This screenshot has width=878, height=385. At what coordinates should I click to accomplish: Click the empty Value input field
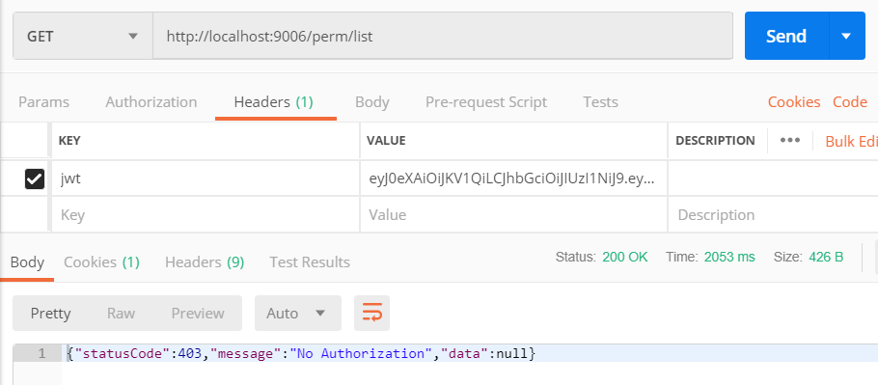513,214
